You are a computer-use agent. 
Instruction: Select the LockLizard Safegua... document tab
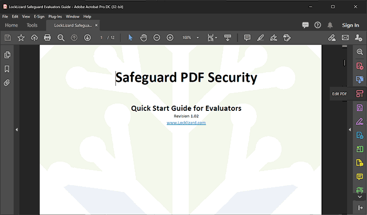coord(73,26)
